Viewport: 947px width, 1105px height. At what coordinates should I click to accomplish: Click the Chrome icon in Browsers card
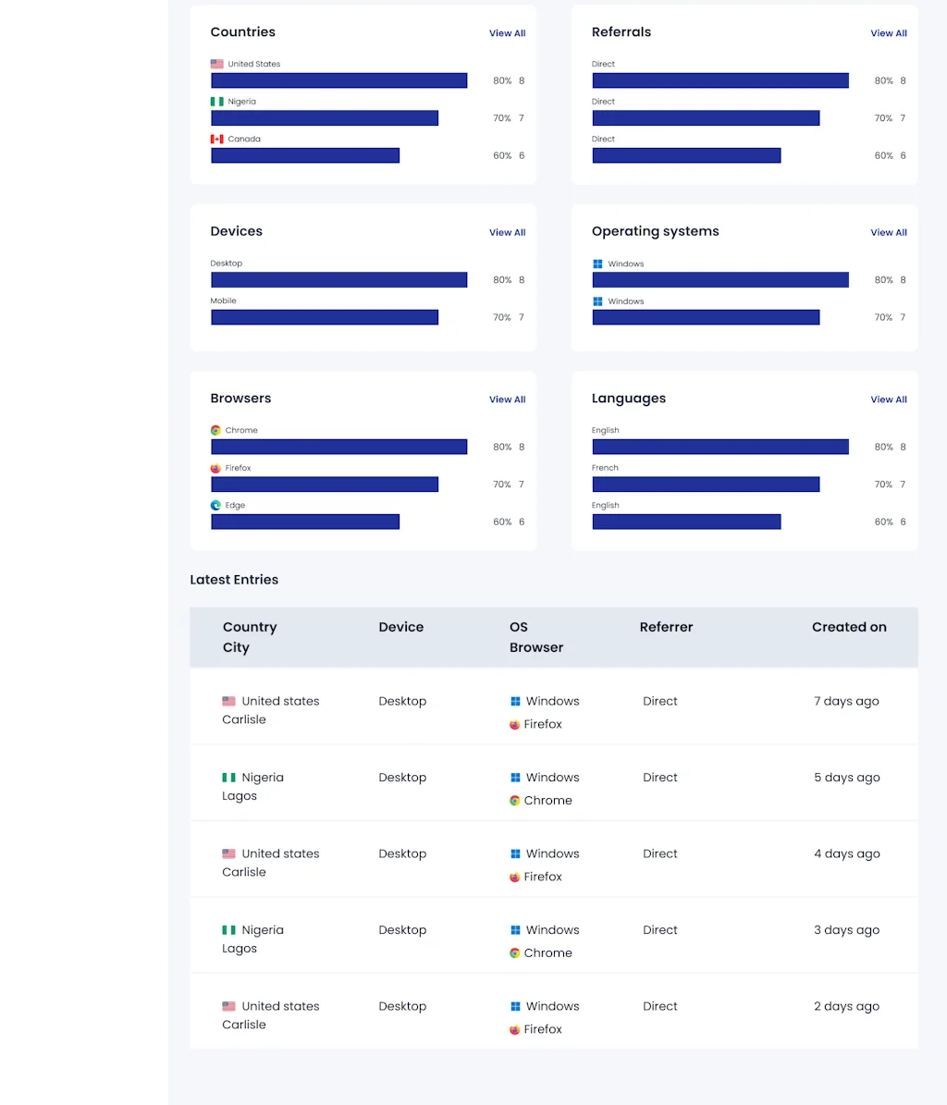(215, 431)
